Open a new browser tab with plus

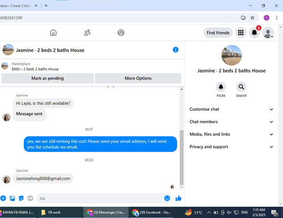46,6
